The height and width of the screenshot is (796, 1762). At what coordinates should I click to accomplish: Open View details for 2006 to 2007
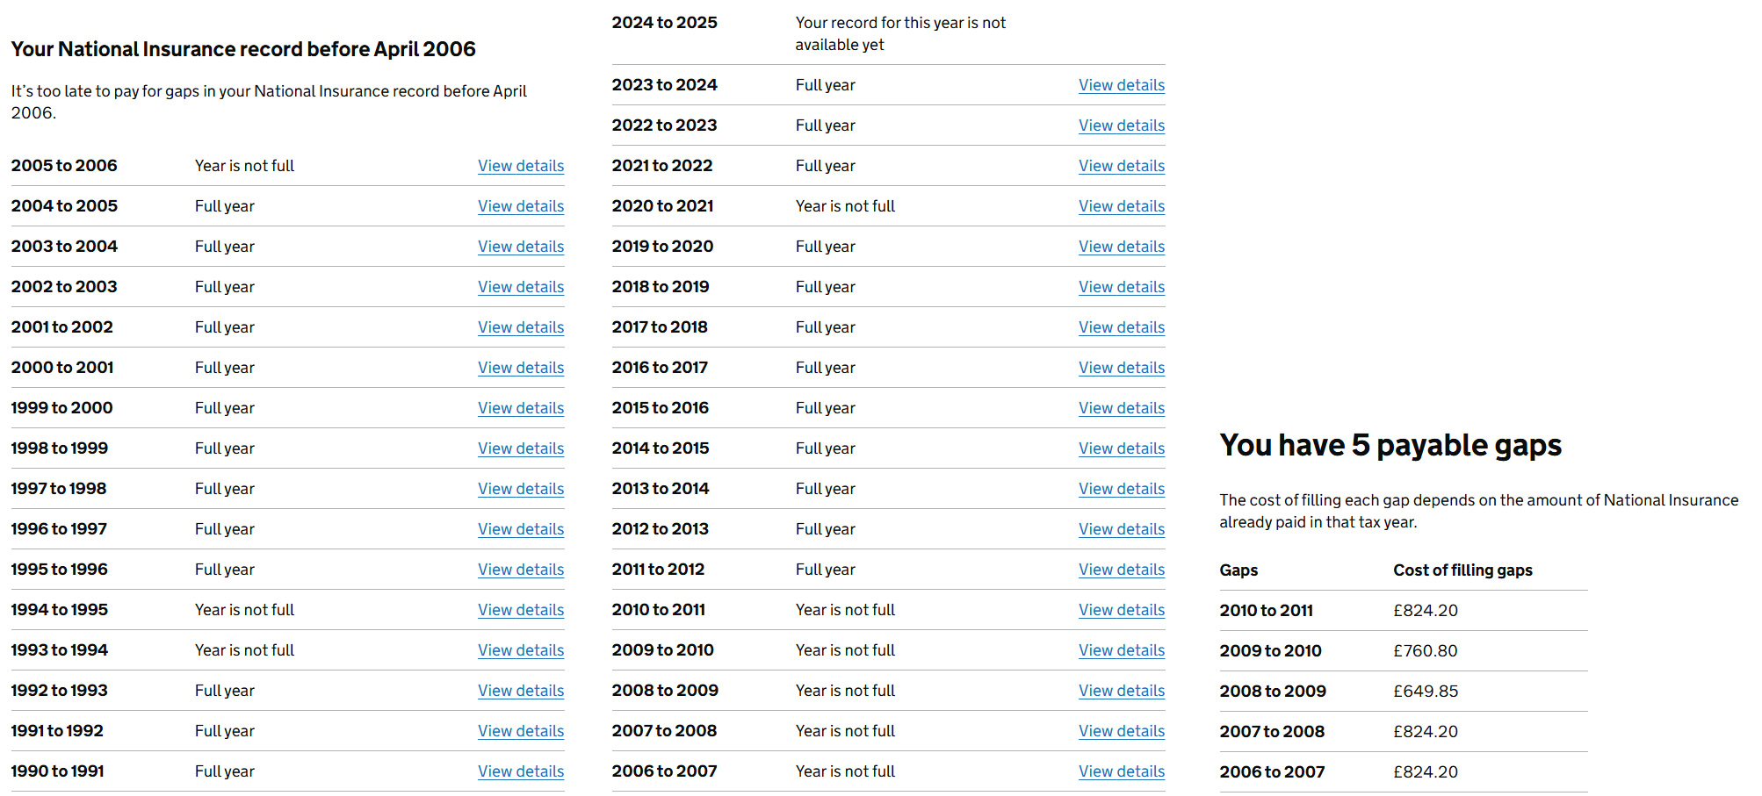pos(1121,771)
